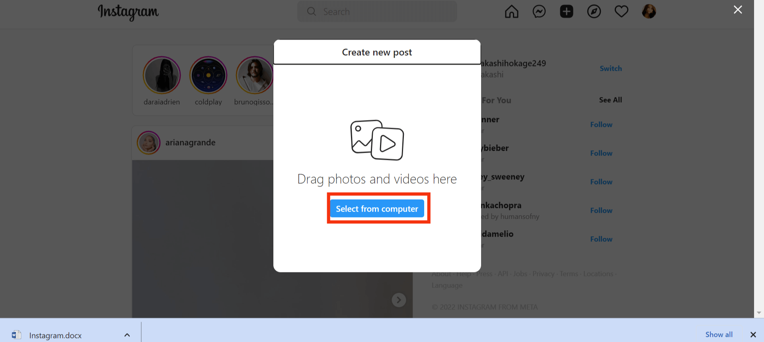Open the API footer link
Screen dimensions: 764x342
[x=503, y=274]
